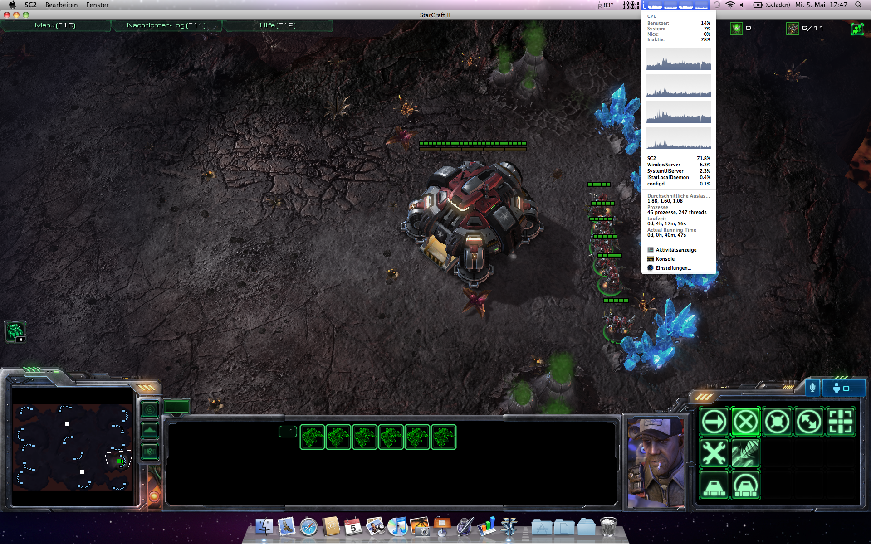Open the Bearbeiten menu
The width and height of the screenshot is (871, 544).
(61, 5)
